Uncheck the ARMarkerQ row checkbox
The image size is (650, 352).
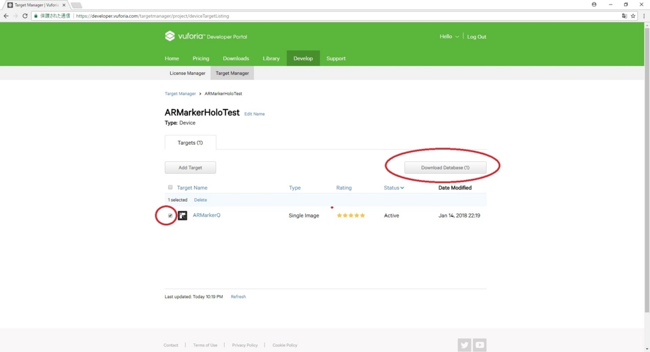click(170, 216)
